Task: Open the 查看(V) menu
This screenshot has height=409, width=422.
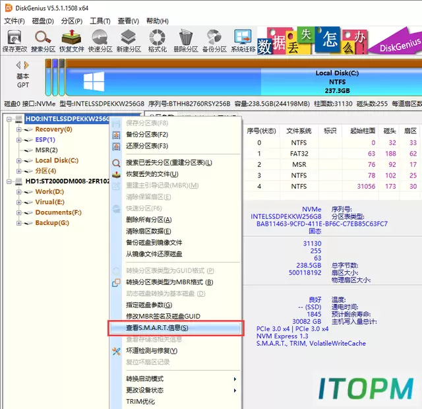Action: coord(129,21)
